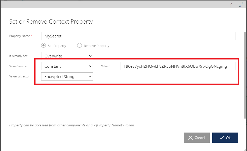Click the Remove Property label text
This screenshot has height=151, width=247.
tap(96, 46)
